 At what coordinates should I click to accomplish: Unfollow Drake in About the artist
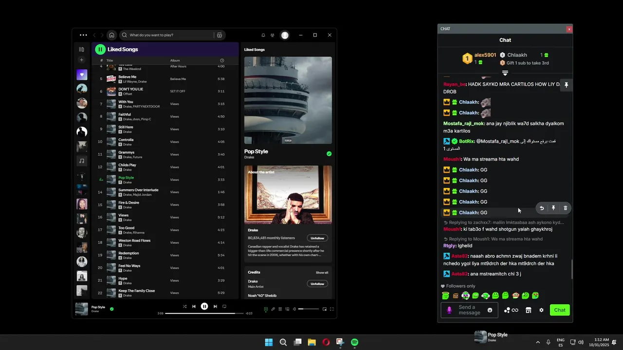[x=317, y=238]
